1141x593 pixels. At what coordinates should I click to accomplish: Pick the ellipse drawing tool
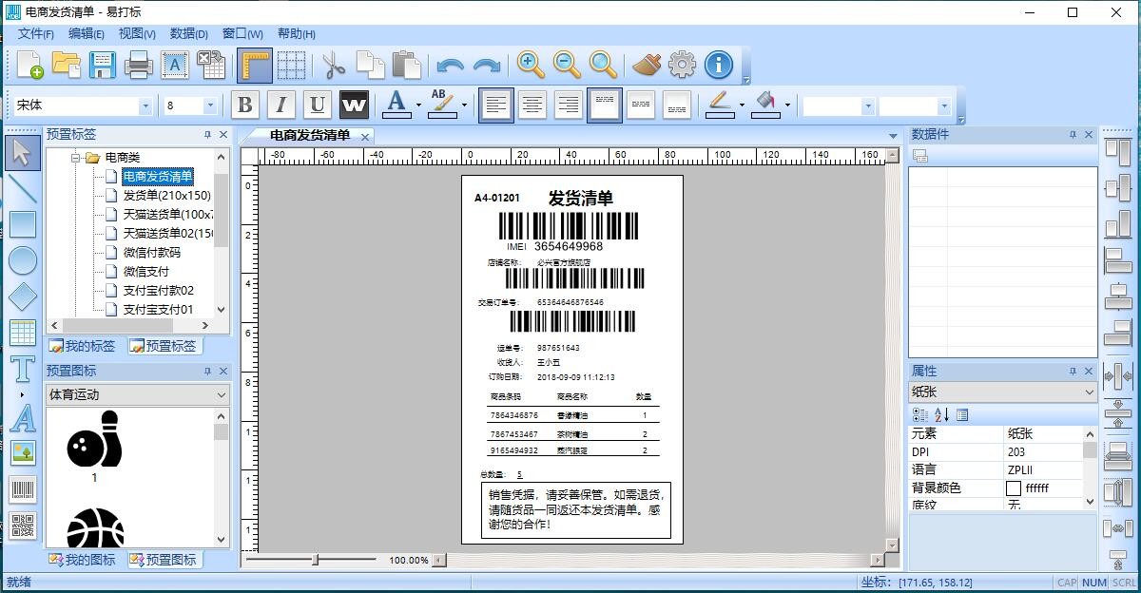(x=22, y=259)
